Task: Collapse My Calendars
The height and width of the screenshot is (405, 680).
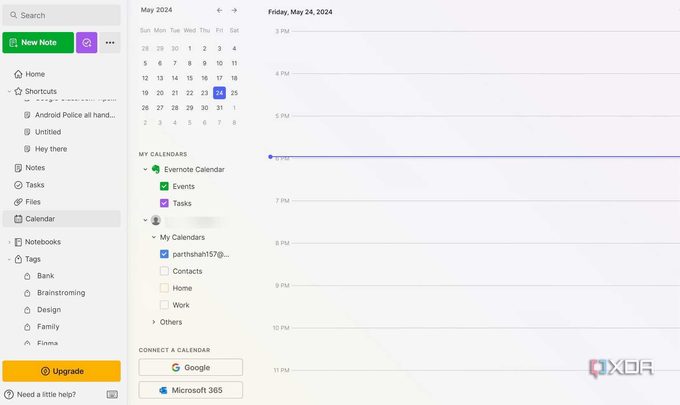Action: pyautogui.click(x=154, y=237)
